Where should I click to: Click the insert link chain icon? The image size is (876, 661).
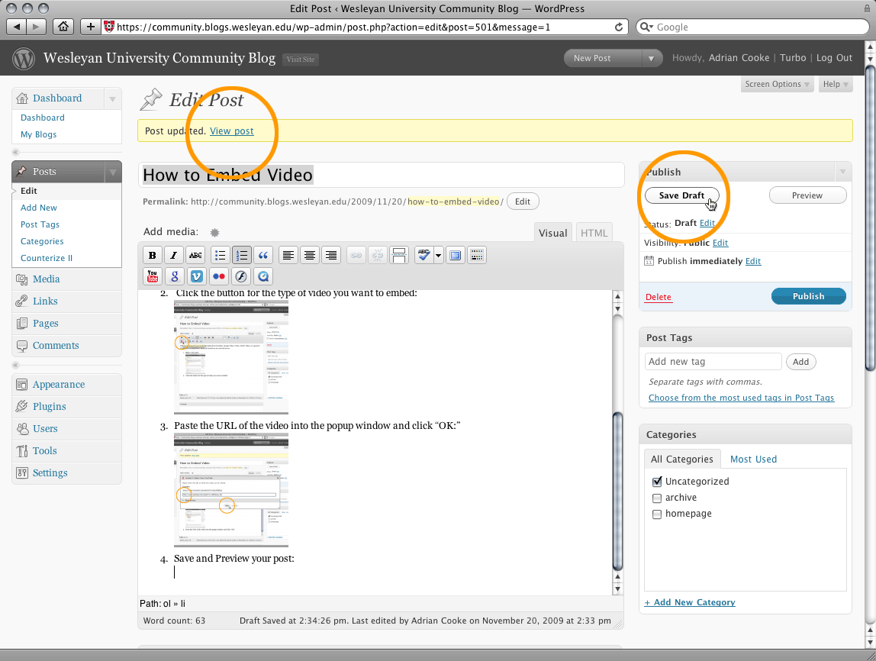click(356, 256)
